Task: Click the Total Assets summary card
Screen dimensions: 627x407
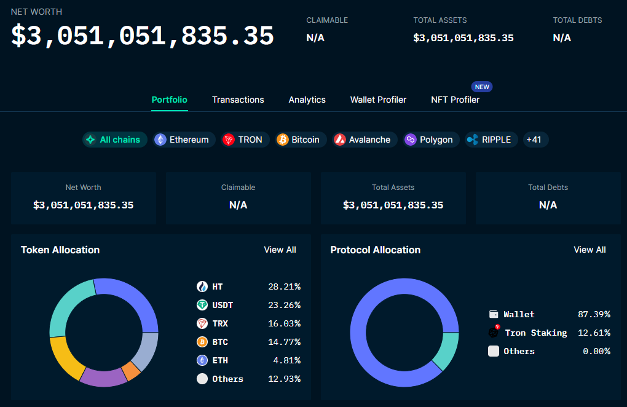Action: 393,197
